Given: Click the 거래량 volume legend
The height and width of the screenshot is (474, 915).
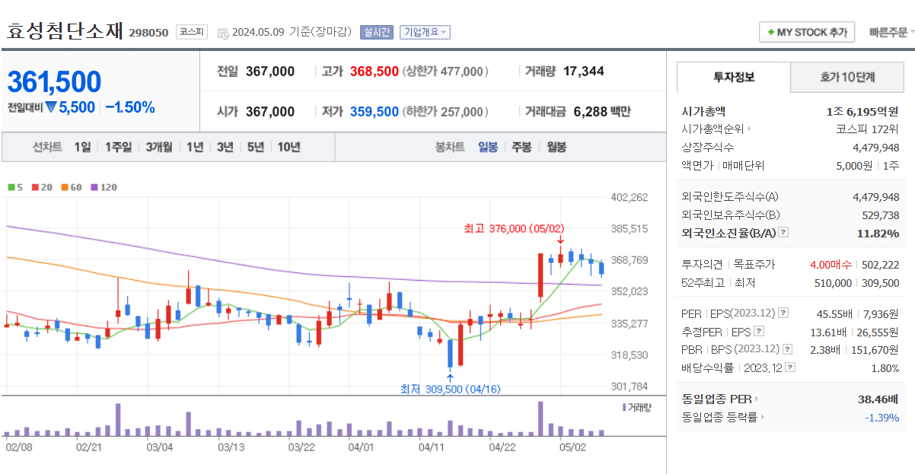Looking at the screenshot, I should click(x=636, y=408).
